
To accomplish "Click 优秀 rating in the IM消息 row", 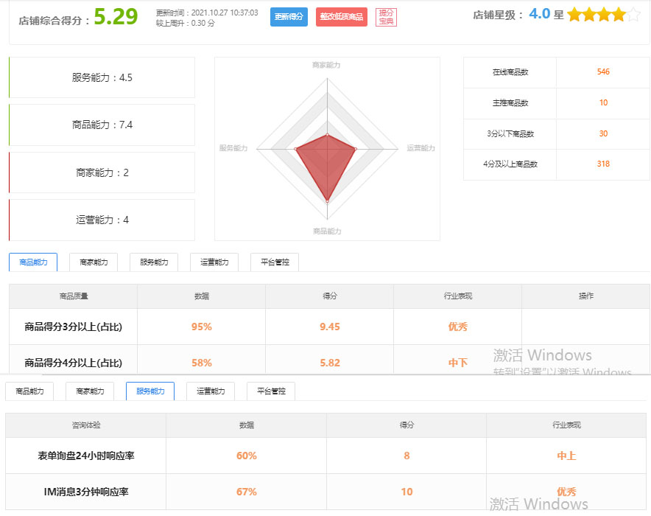I will coord(566,491).
